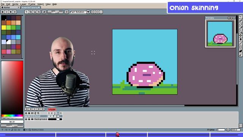The image size is (243, 137).
Task: Choose replace selection mode icon
Action: click(x=27, y=12)
